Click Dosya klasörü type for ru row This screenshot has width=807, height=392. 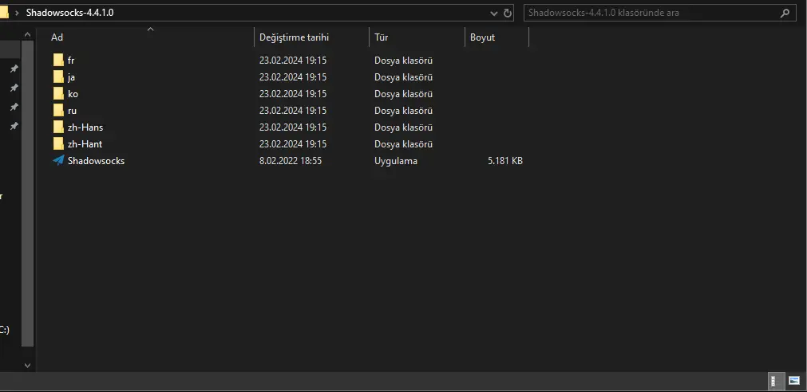click(404, 111)
